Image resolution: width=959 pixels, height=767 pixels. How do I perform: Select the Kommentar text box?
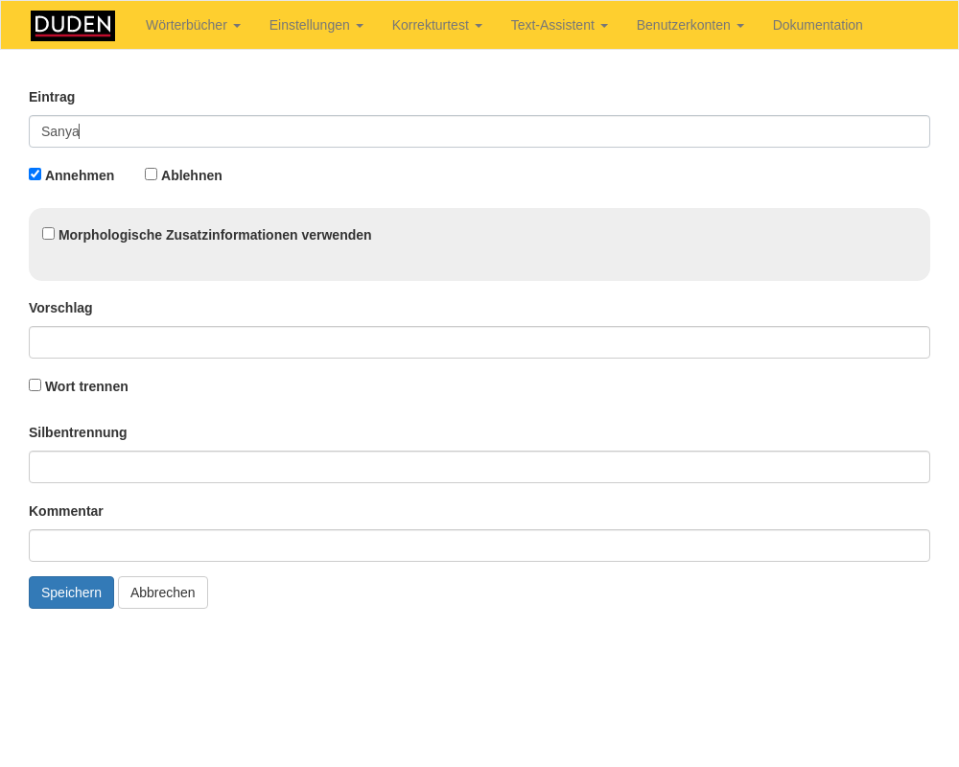[479, 546]
